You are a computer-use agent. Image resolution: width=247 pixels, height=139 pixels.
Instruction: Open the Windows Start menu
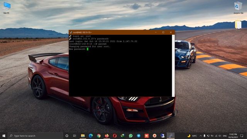[4, 136]
